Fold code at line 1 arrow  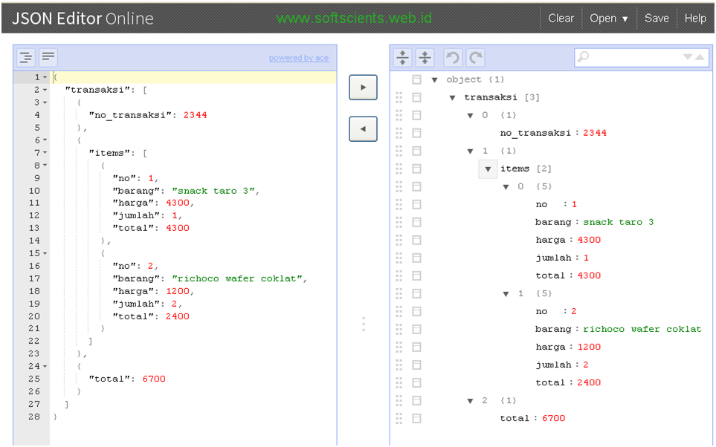[45, 77]
